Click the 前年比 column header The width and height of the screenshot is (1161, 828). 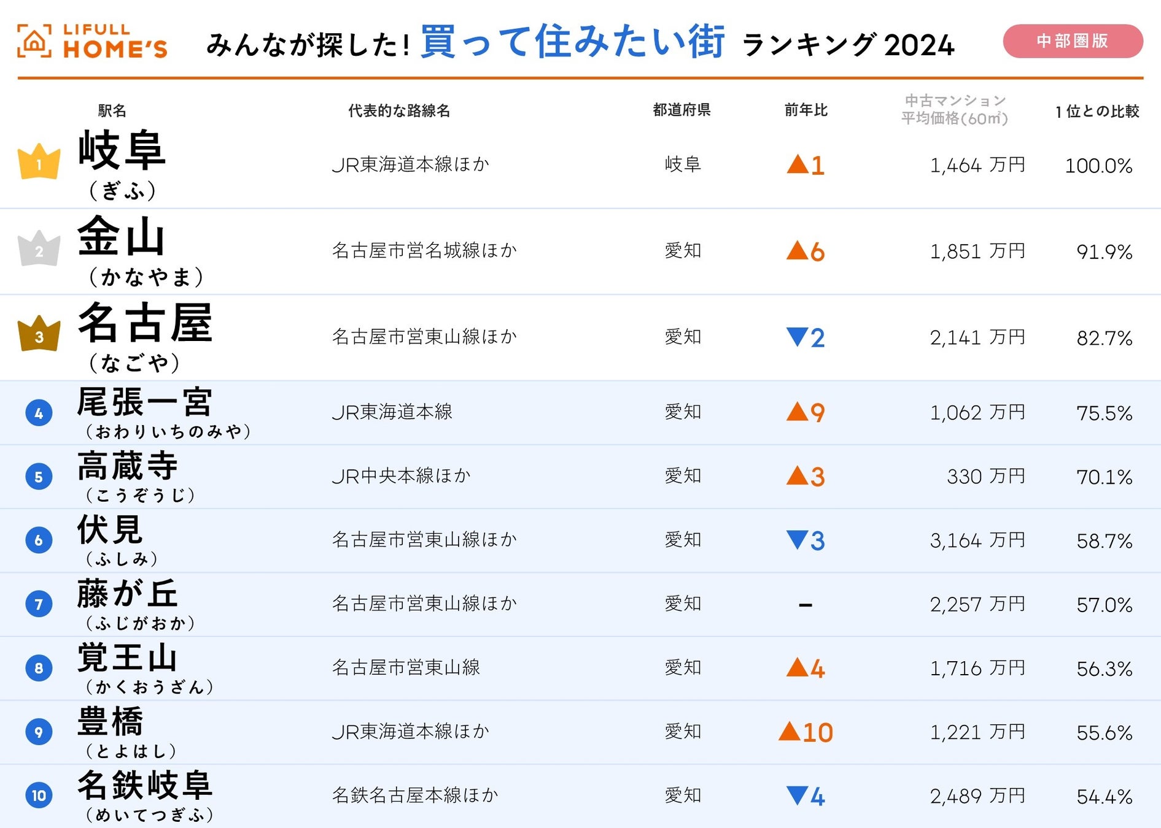click(806, 110)
